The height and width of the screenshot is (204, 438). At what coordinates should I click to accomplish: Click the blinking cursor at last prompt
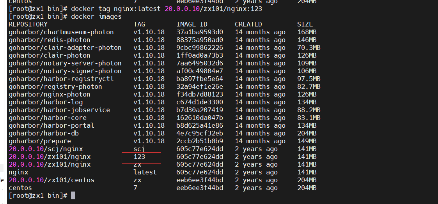73,196
